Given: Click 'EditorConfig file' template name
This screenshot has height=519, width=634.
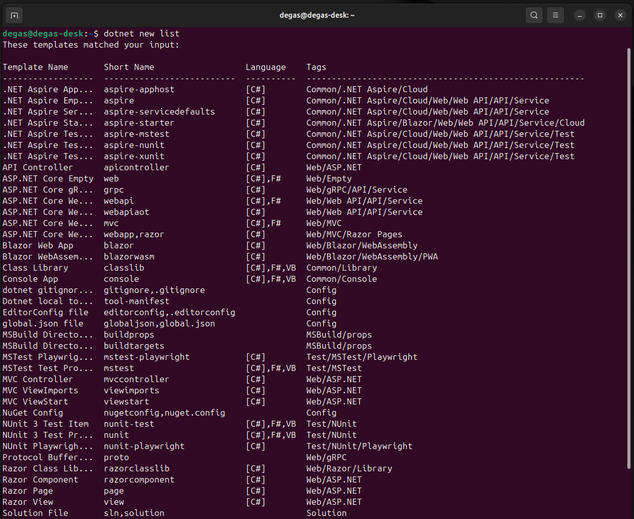Looking at the screenshot, I should tap(46, 312).
